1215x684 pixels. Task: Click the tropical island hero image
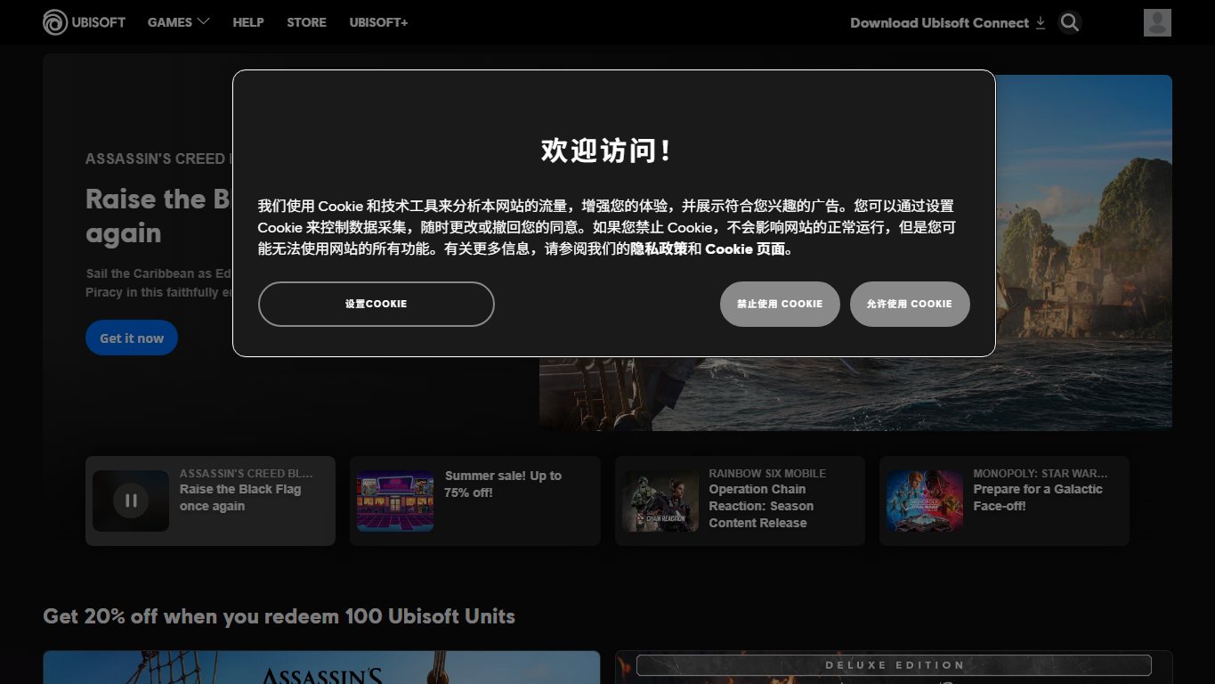click(1083, 253)
